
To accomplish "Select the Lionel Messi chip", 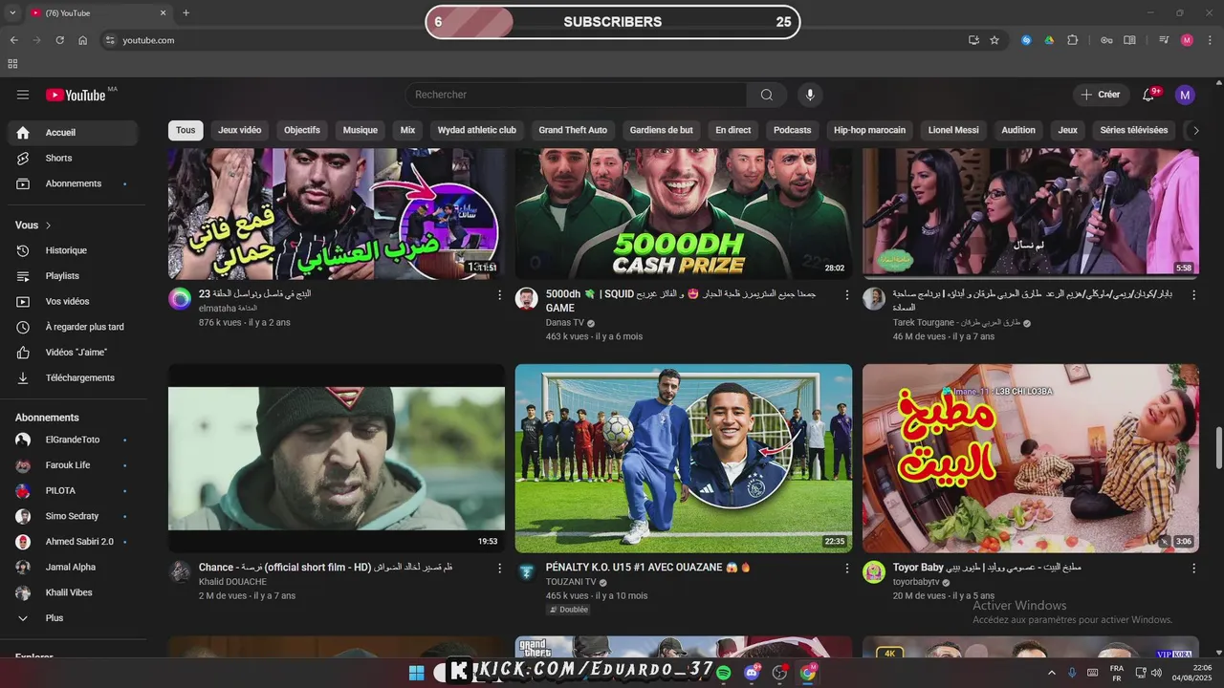I will [953, 130].
